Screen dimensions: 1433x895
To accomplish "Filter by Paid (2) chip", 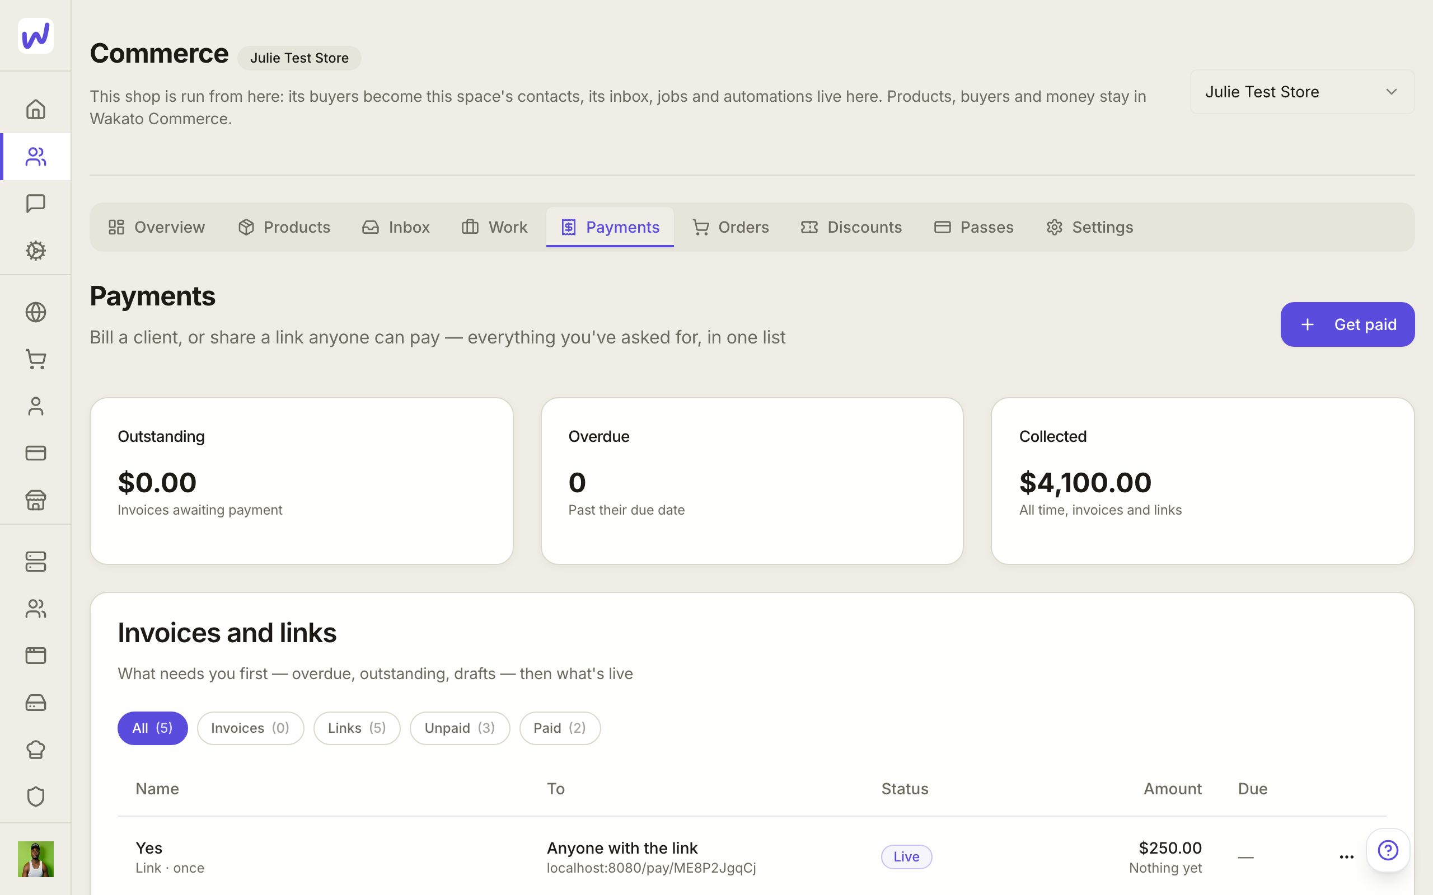I will (x=560, y=728).
